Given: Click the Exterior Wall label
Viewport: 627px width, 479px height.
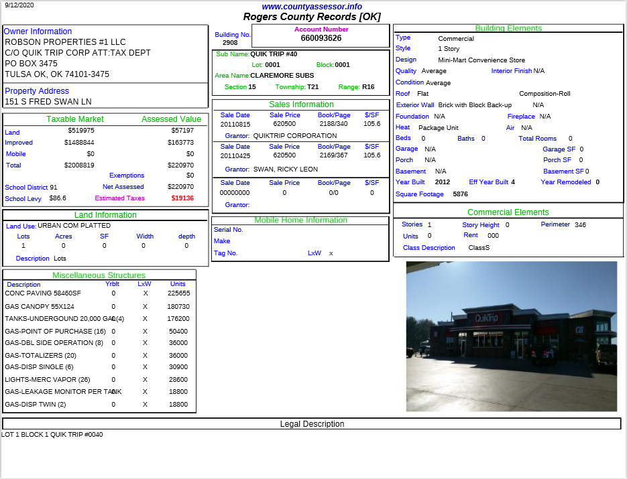Looking at the screenshot, I should pyautogui.click(x=414, y=105).
